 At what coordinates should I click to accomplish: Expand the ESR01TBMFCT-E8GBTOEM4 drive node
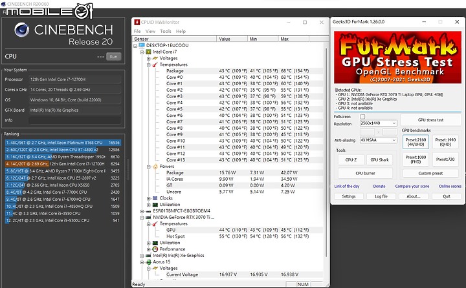(142, 211)
